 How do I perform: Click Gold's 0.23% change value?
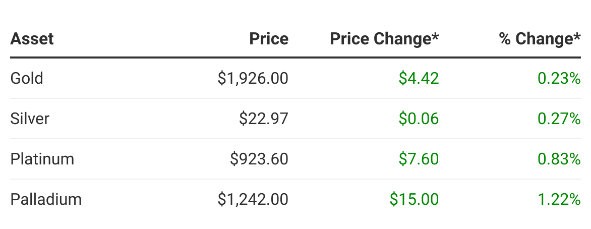[x=559, y=78]
